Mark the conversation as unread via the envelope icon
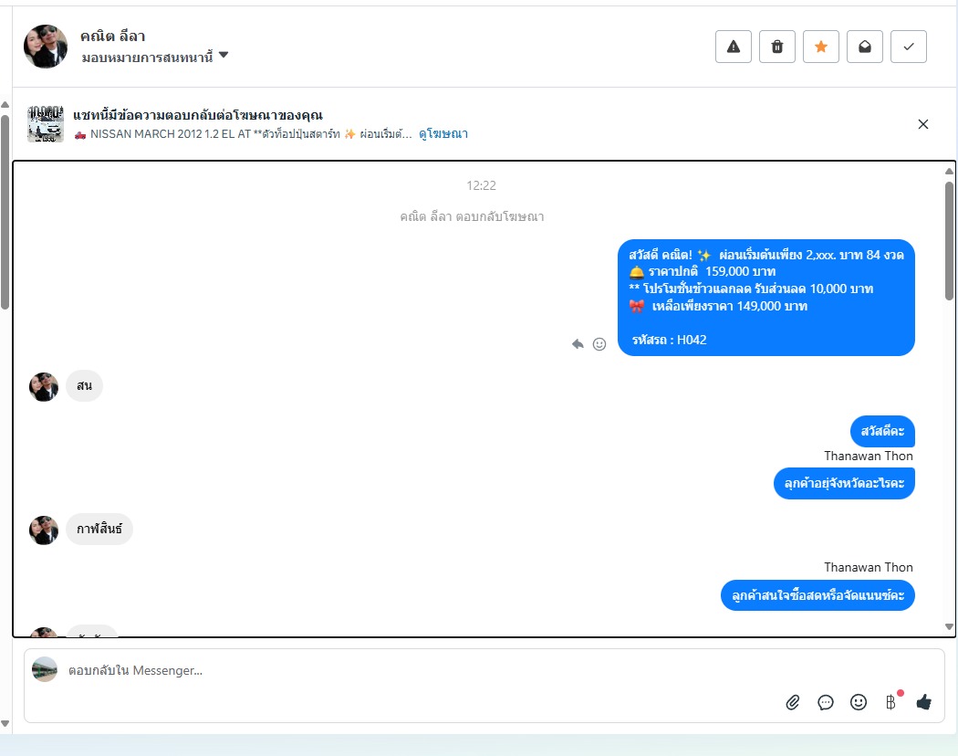The image size is (958, 756). point(865,47)
